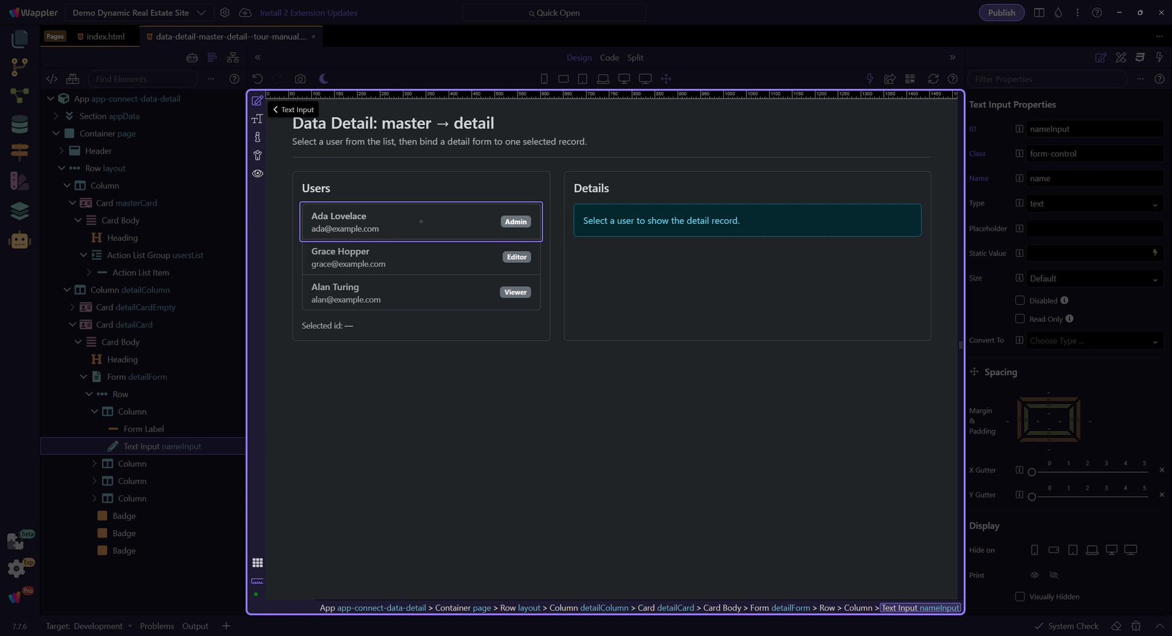
Task: Select the phone viewport size icon
Action: [544, 79]
